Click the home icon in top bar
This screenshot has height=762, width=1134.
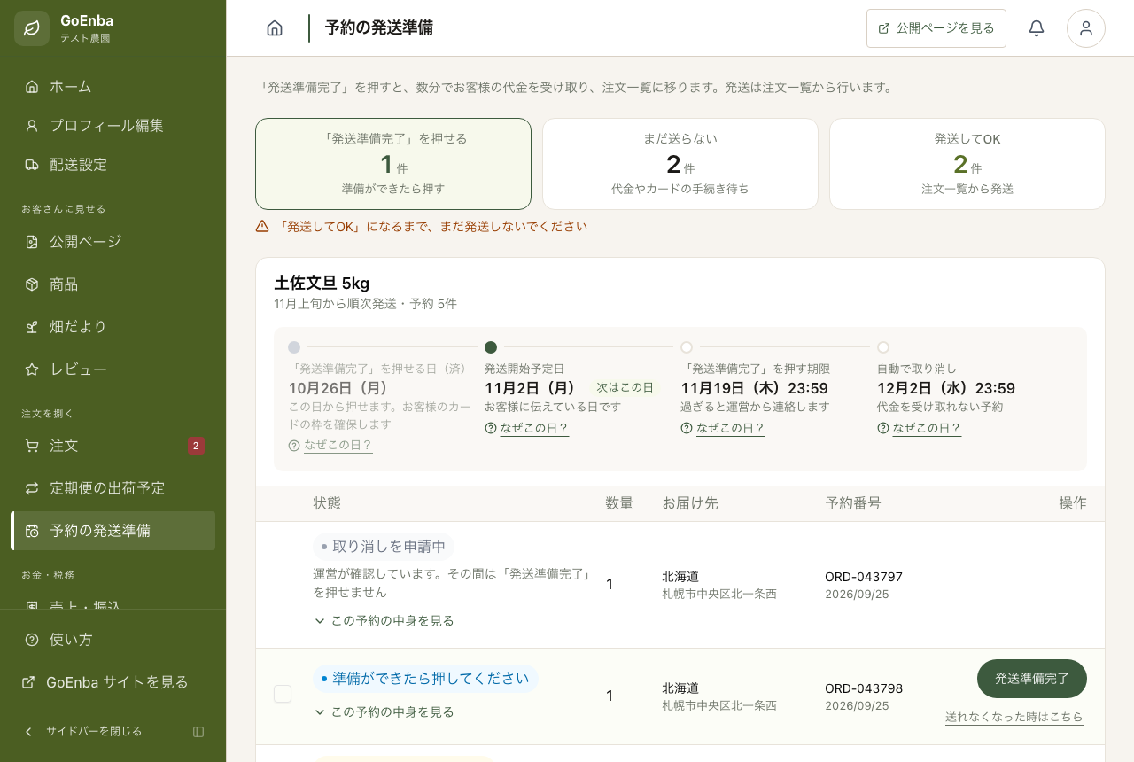click(275, 28)
